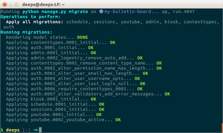This screenshot has height=133, width=223.
Task: Click the 'Apply all migrations:' label
Action: click(35, 22)
